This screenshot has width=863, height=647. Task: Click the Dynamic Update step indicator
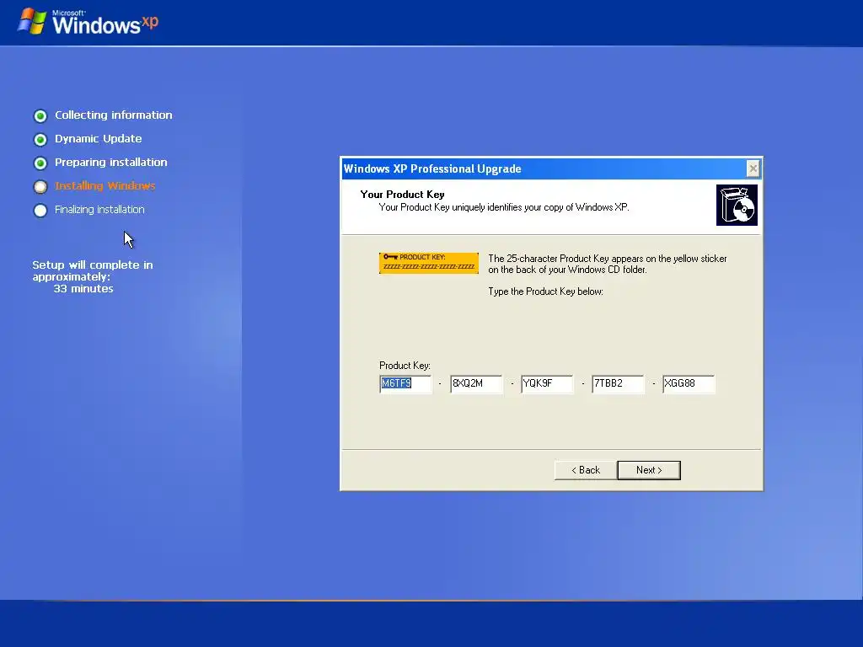[x=40, y=140]
